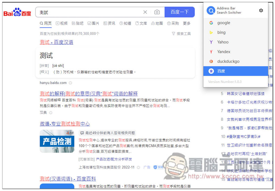This screenshot has width=275, height=191.
Task: Open hot topic 我是梅西，感谢C罗
Action: pos(249,128)
